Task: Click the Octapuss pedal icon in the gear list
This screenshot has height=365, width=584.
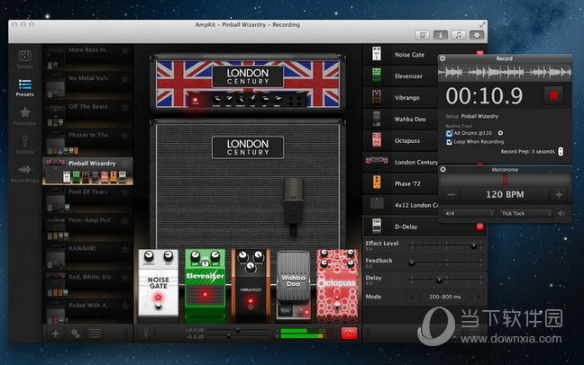Action: pyautogui.click(x=377, y=140)
